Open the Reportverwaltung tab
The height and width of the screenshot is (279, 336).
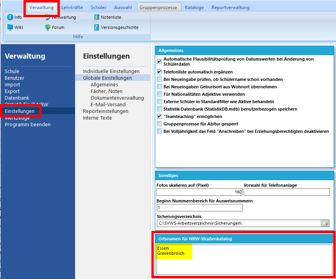point(230,7)
